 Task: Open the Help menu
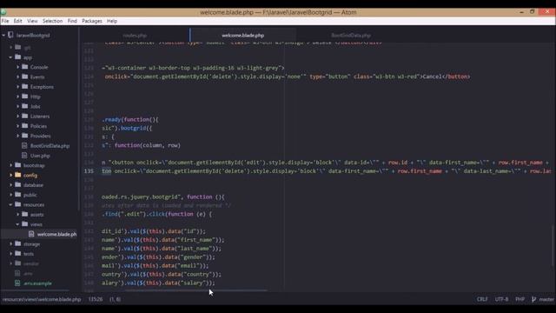tap(112, 21)
